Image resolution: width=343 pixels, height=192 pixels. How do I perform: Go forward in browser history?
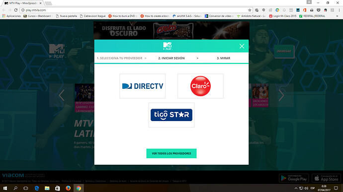click(x=10, y=10)
